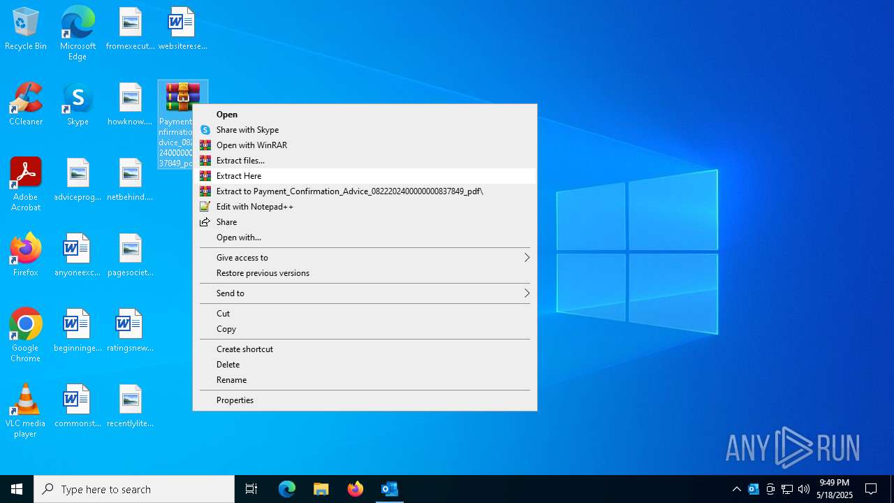This screenshot has width=894, height=503.
Task: Select the Microsoft Edge desktop shortcut
Action: (x=78, y=33)
